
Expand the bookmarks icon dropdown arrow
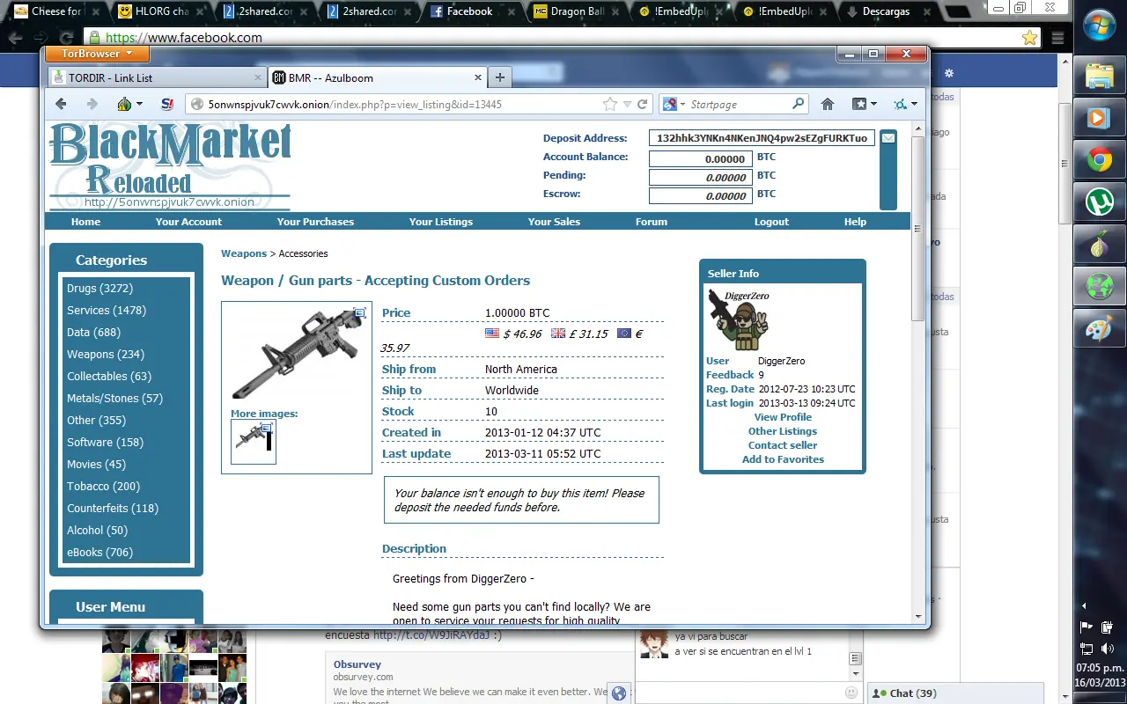(x=873, y=104)
